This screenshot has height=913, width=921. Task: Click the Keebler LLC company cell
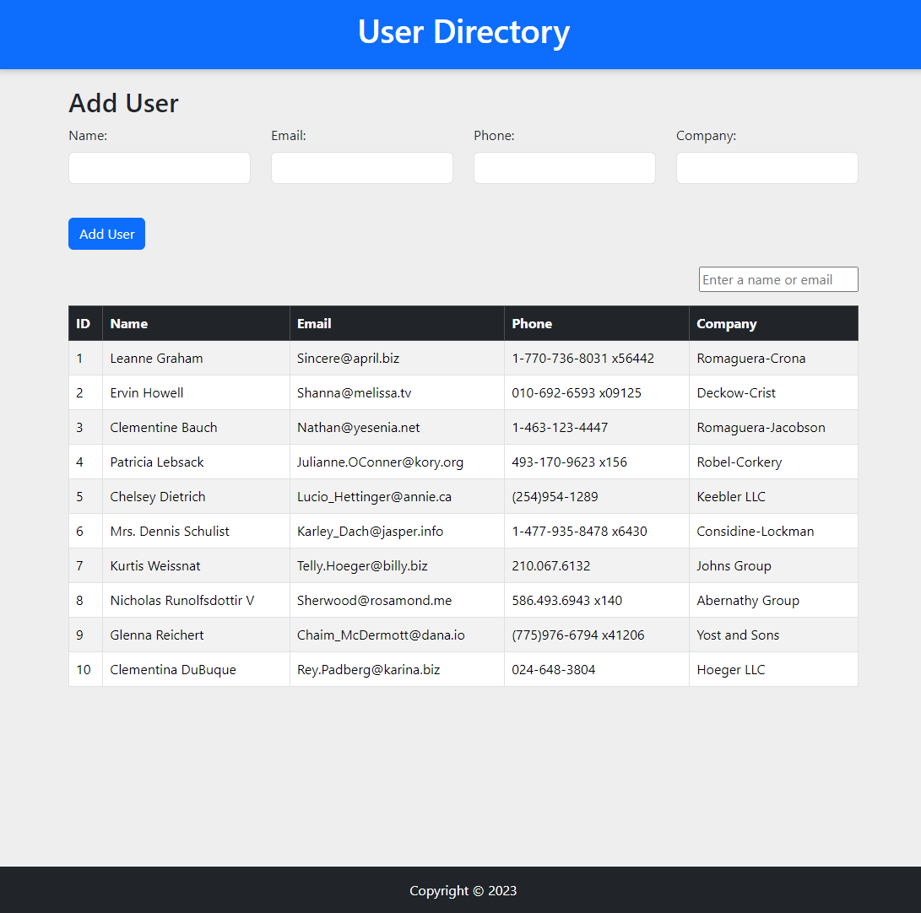[x=731, y=496]
